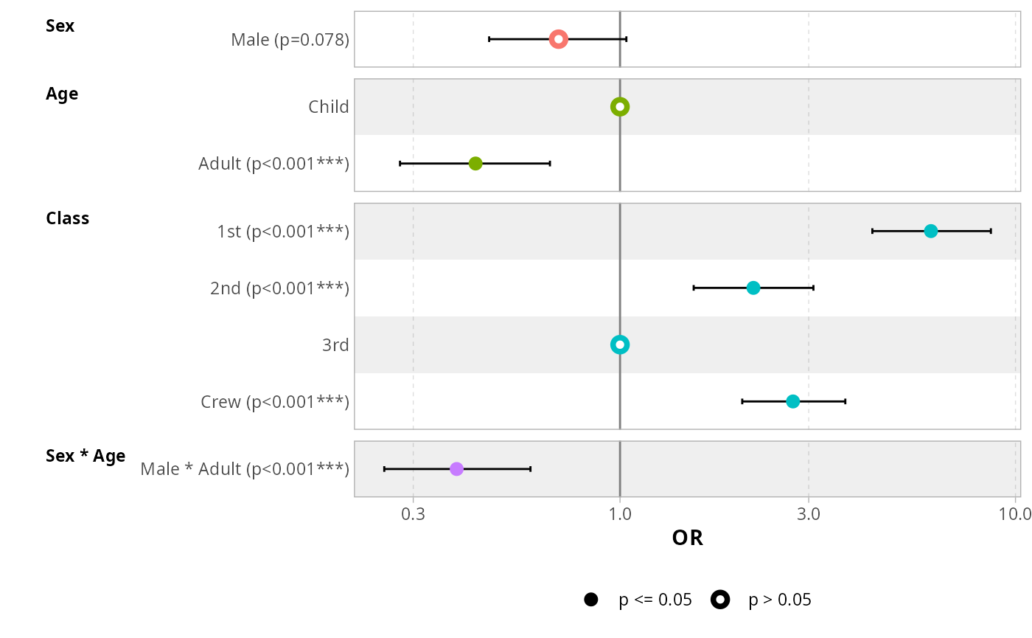Click the teal 1st class data point
This screenshot has width=1032, height=638.
[930, 231]
